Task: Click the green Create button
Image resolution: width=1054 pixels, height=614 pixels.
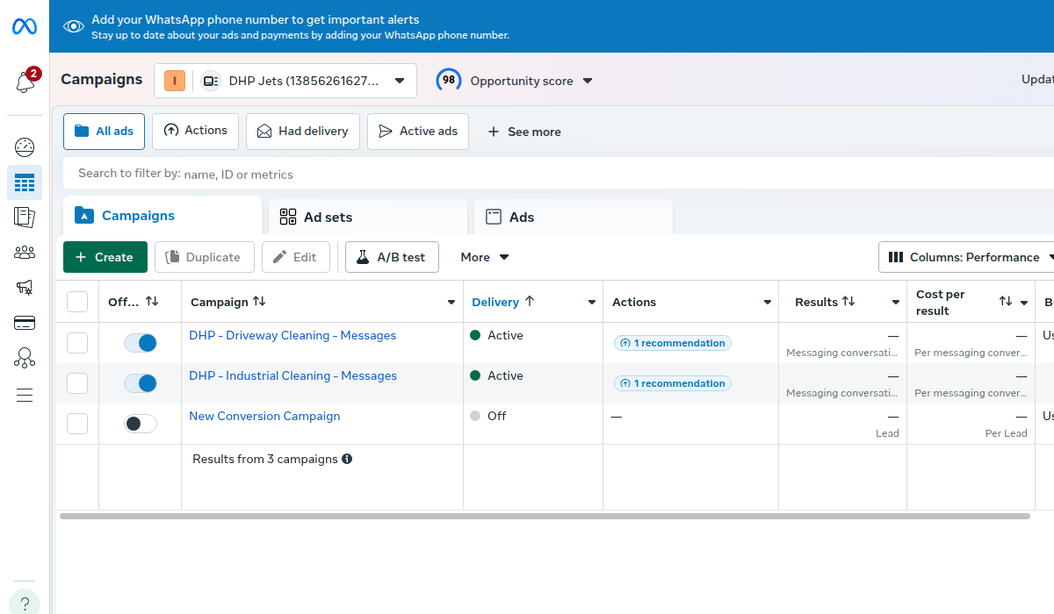Action: [105, 257]
